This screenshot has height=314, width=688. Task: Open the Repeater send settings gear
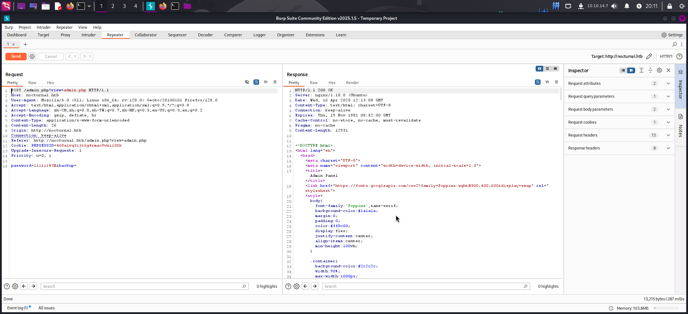tap(32, 56)
